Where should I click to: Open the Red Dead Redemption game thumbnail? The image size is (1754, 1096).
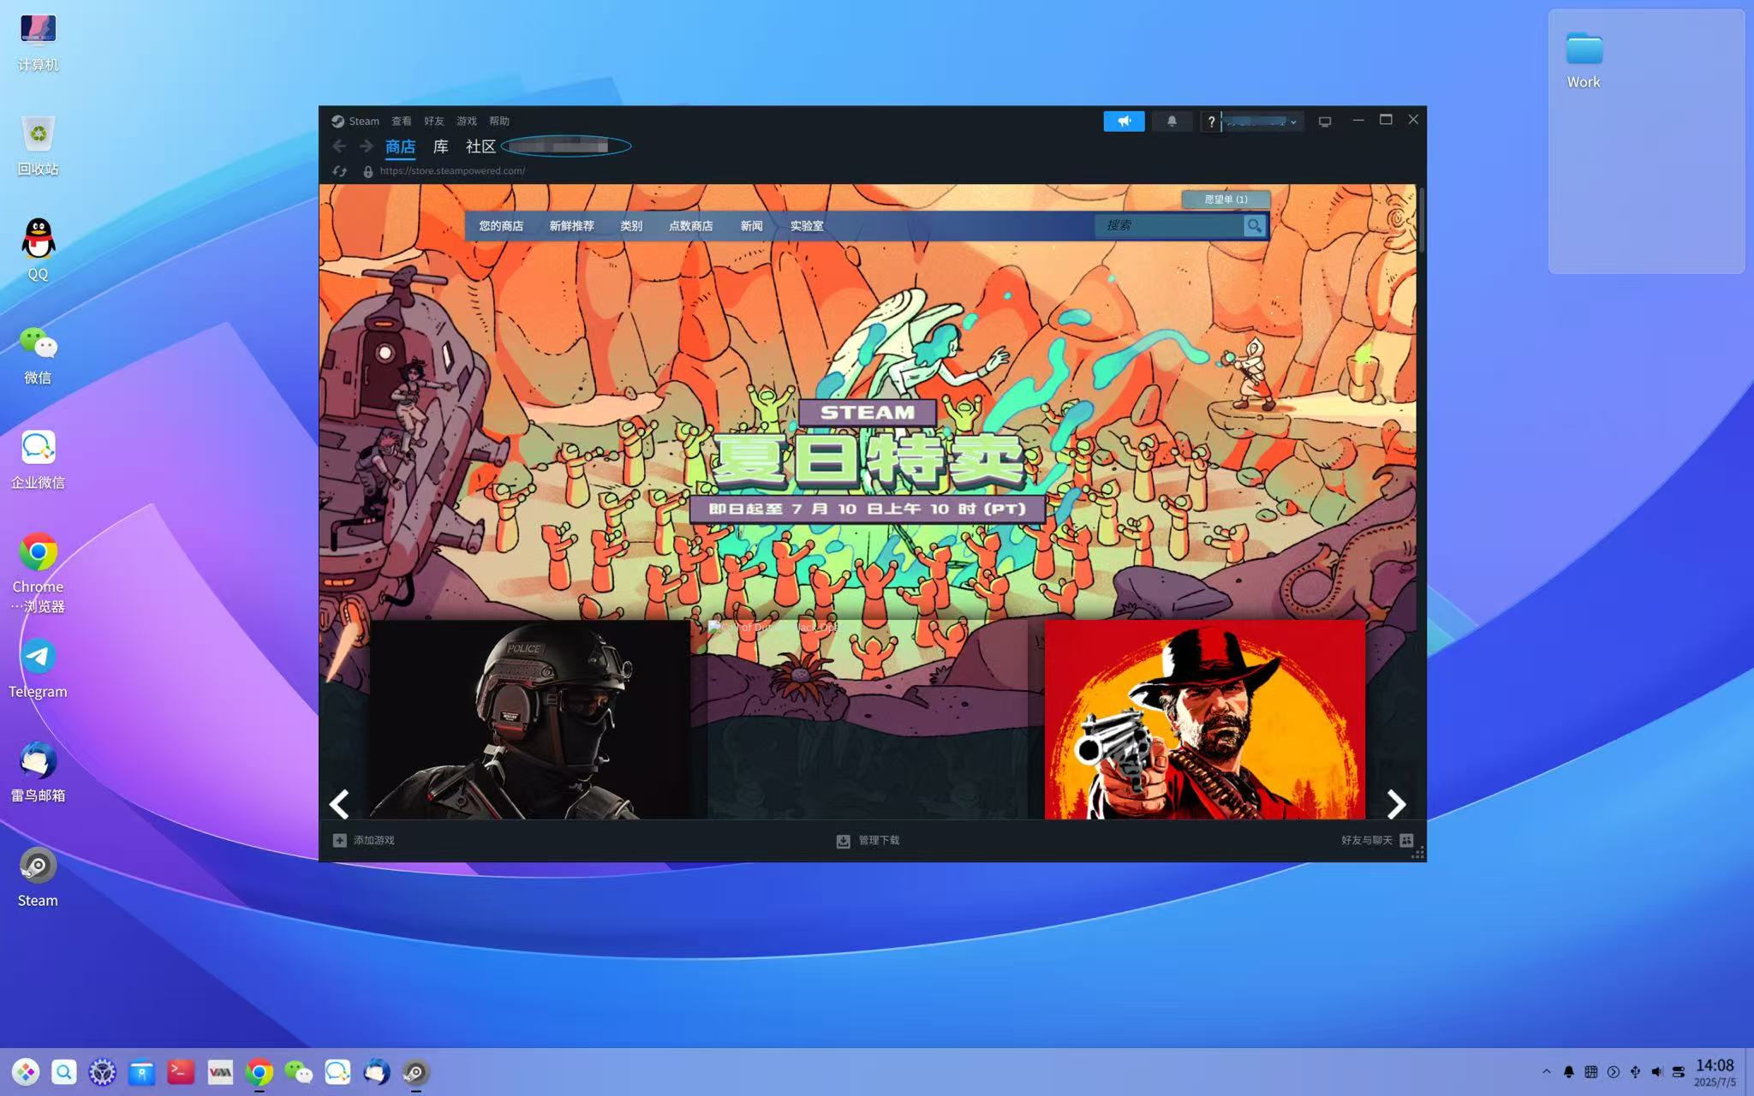click(1204, 719)
